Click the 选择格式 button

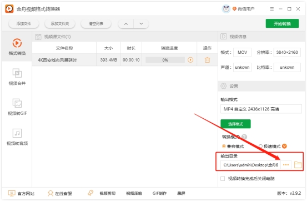235,124
